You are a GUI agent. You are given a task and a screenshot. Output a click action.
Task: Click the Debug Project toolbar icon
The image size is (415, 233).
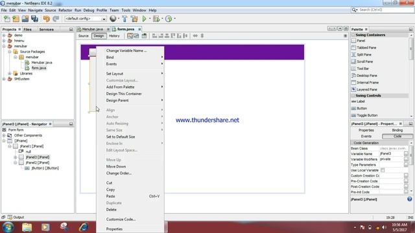(x=156, y=19)
